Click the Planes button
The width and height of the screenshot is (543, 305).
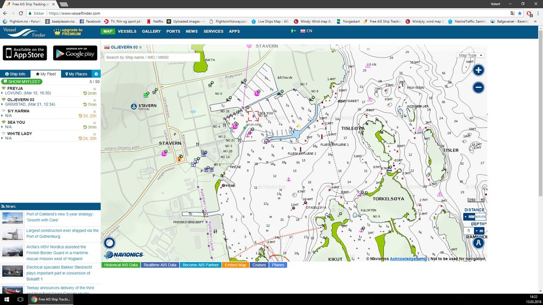[278, 265]
